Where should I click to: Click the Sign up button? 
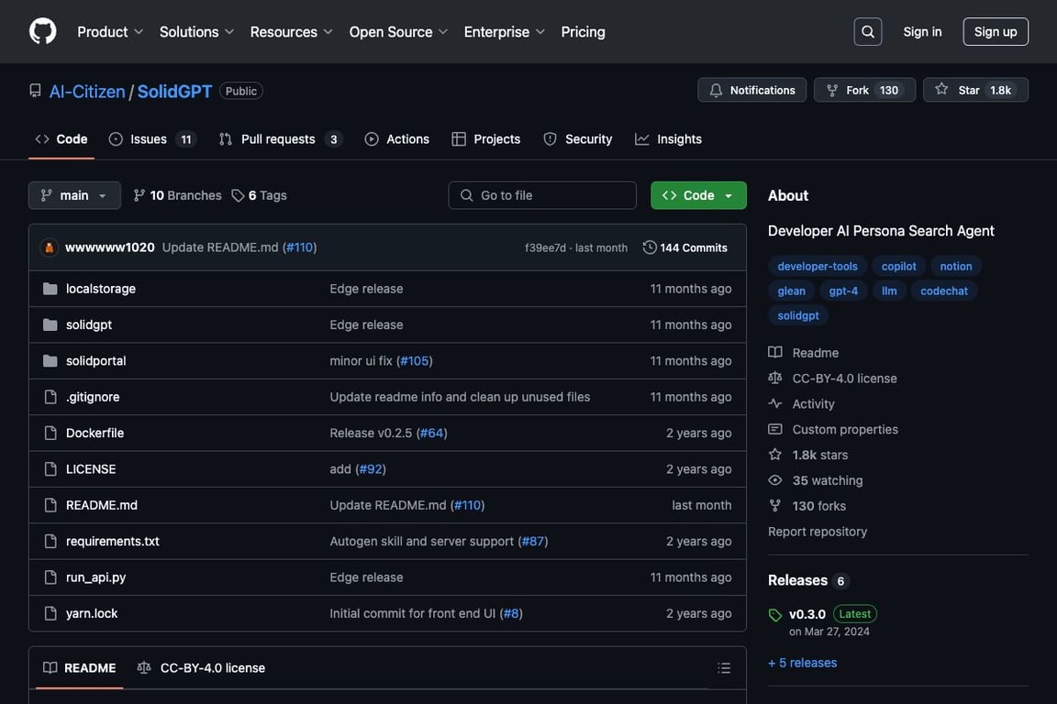pyautogui.click(x=995, y=31)
